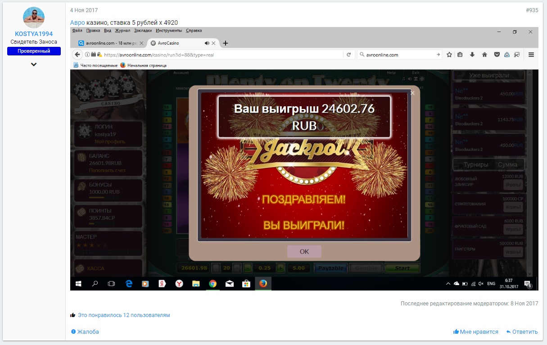Open post number #935 permalink

coord(532,10)
